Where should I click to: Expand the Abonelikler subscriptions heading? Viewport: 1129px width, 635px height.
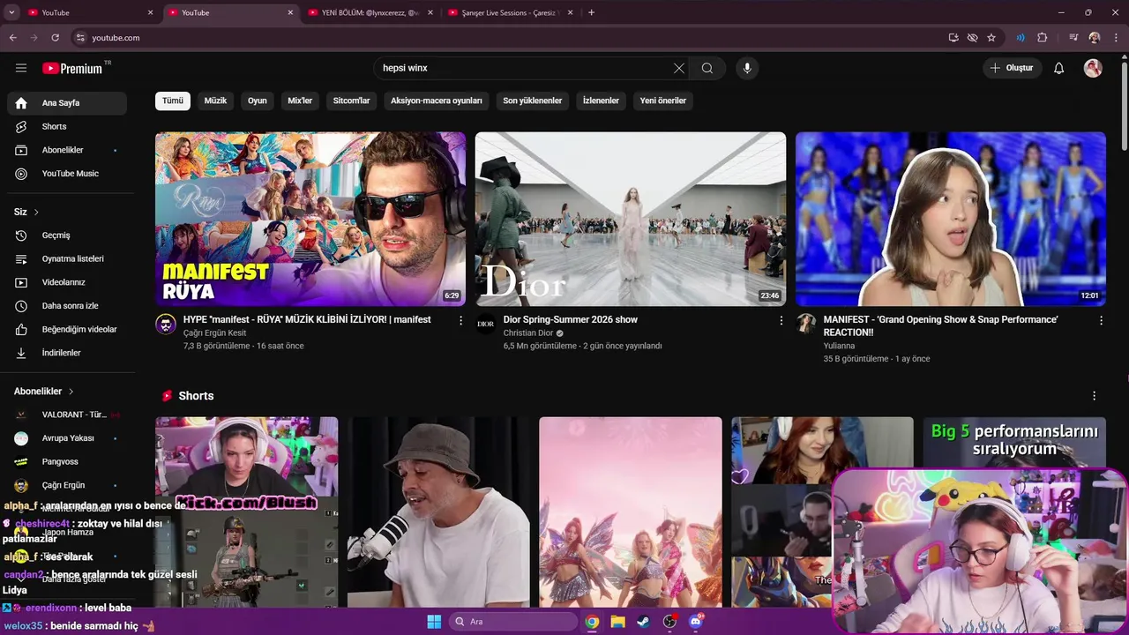pyautogui.click(x=44, y=391)
